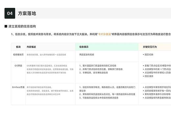171x128 pixels.
Task: Click the highlighted '卡片分类法' text
Action: pos(105,34)
